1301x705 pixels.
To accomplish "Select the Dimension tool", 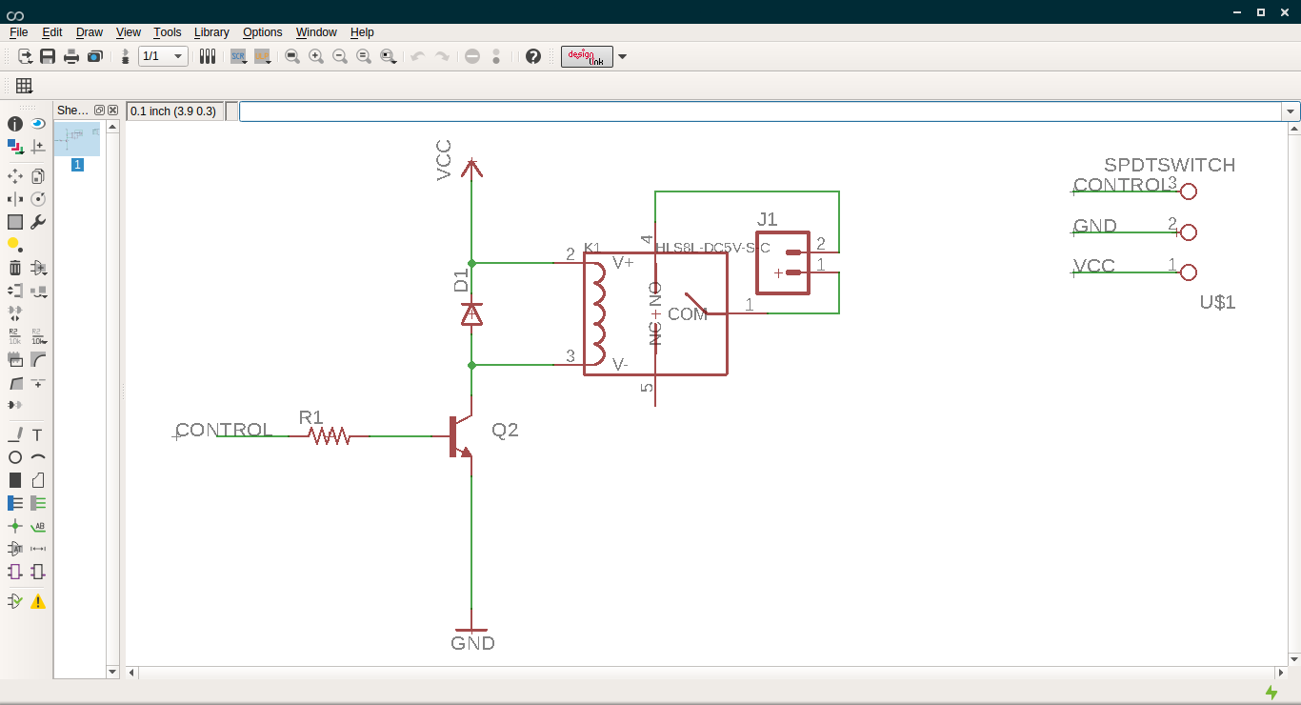I will point(38,549).
